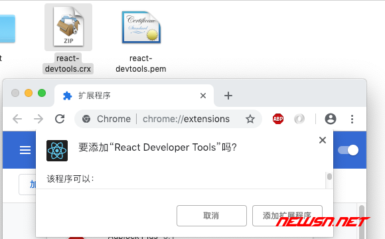
Task: Click the yellow minimize window button
Action: pos(29,93)
